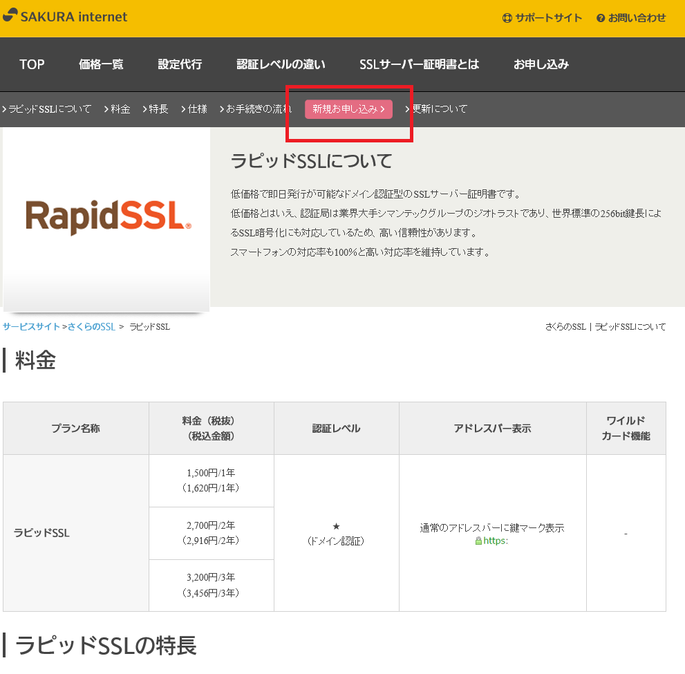Click the ラピッドSSLの特長 heading
This screenshot has width=685, height=674.
(x=106, y=645)
